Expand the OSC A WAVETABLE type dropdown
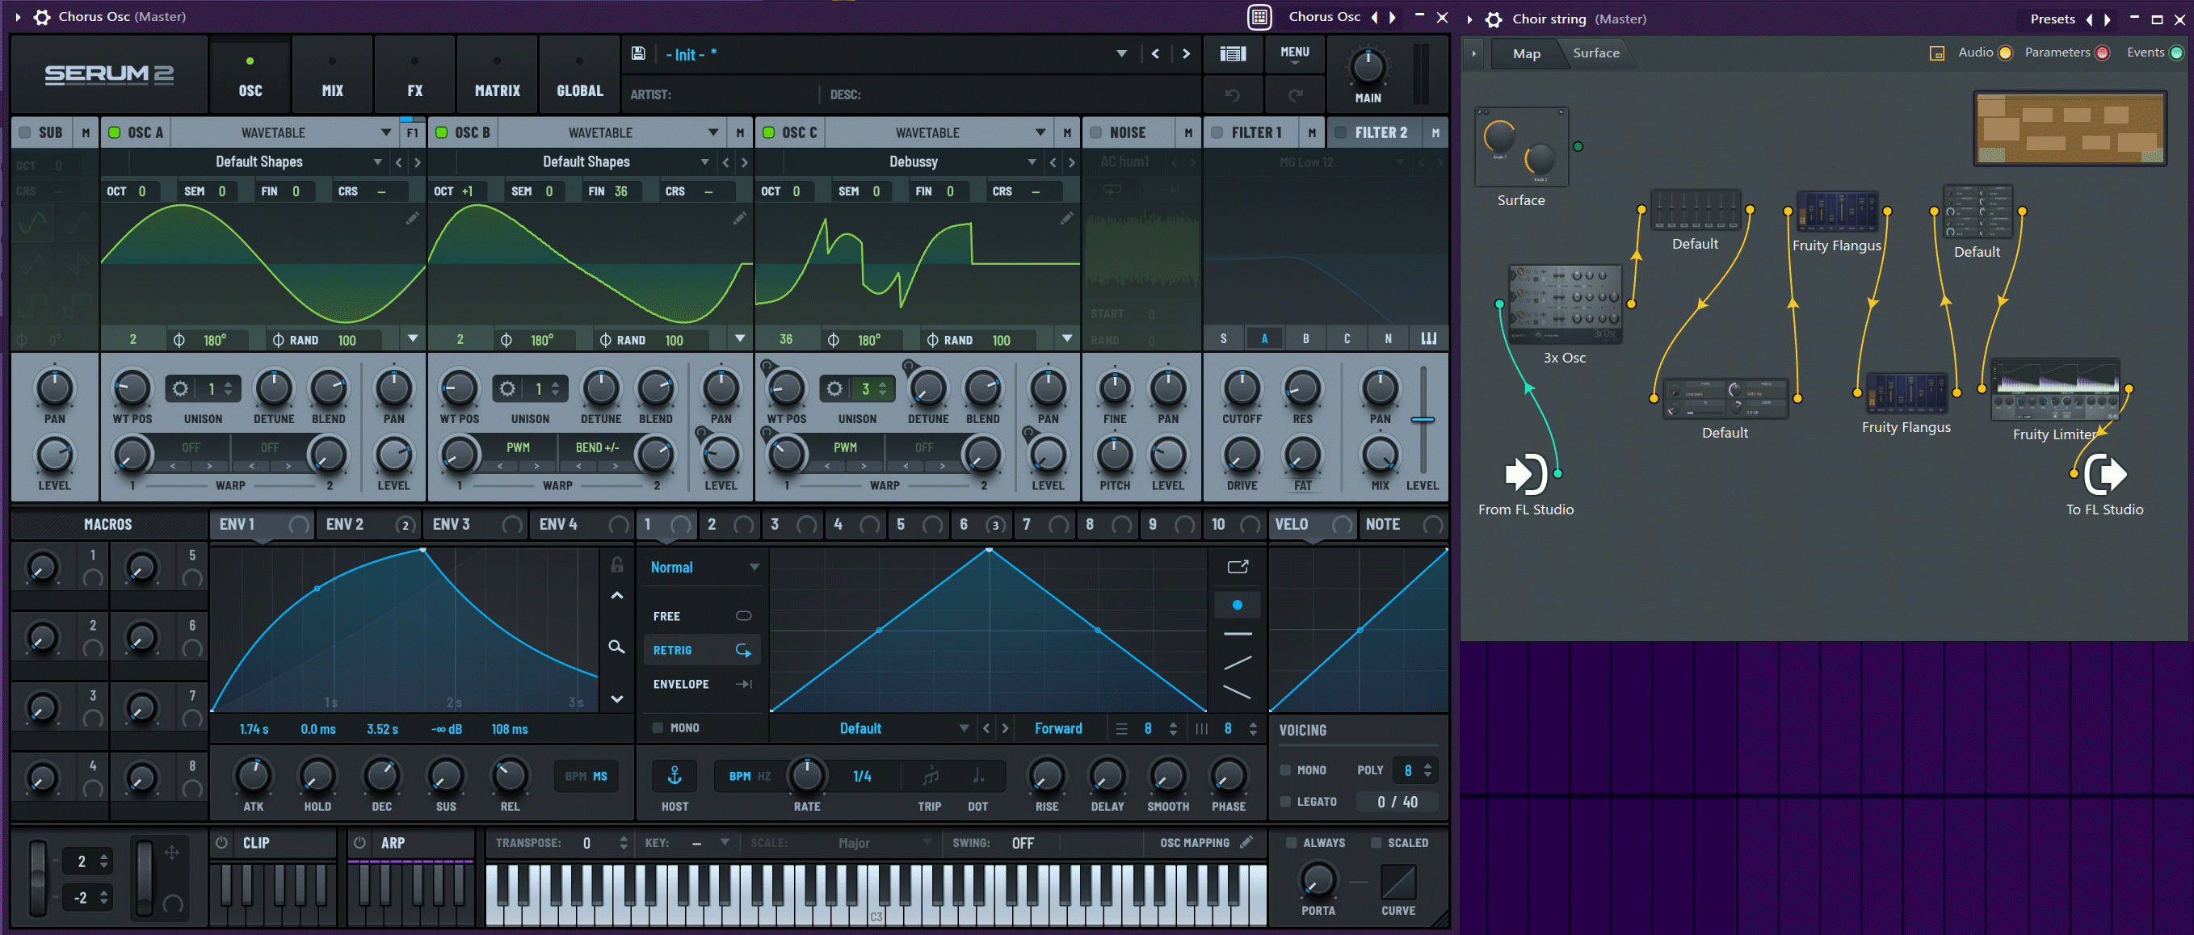 coord(386,133)
